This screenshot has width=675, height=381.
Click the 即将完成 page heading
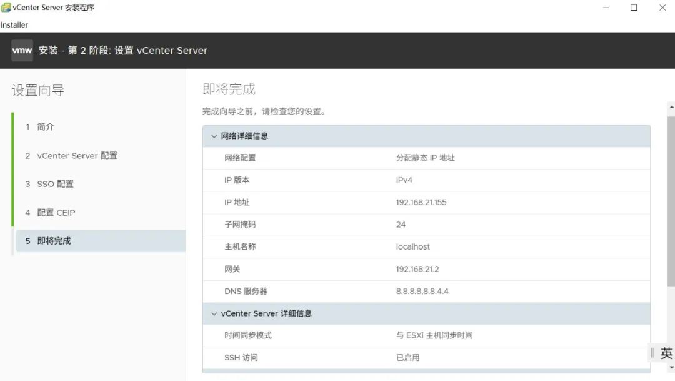pos(229,89)
